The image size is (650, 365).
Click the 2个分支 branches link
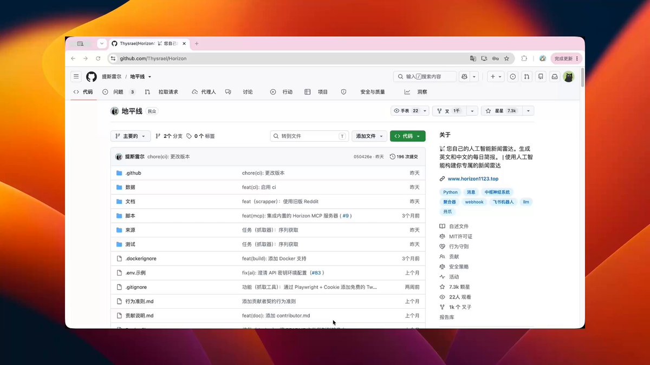(x=169, y=136)
